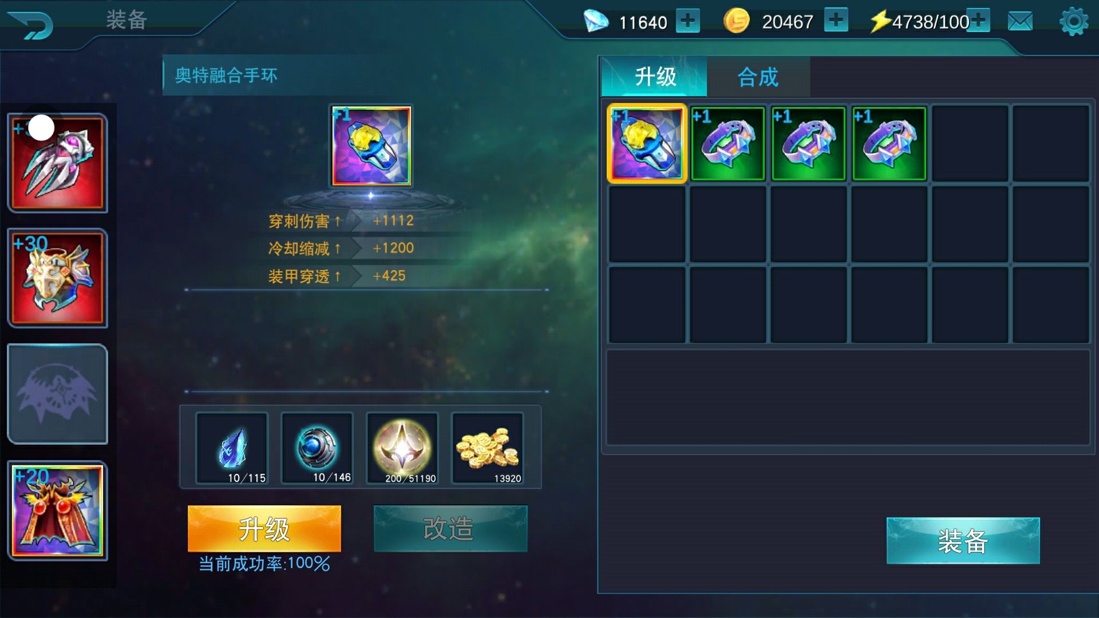Select the second green bracelet item
Screen dimensions: 1099x618
(x=808, y=144)
